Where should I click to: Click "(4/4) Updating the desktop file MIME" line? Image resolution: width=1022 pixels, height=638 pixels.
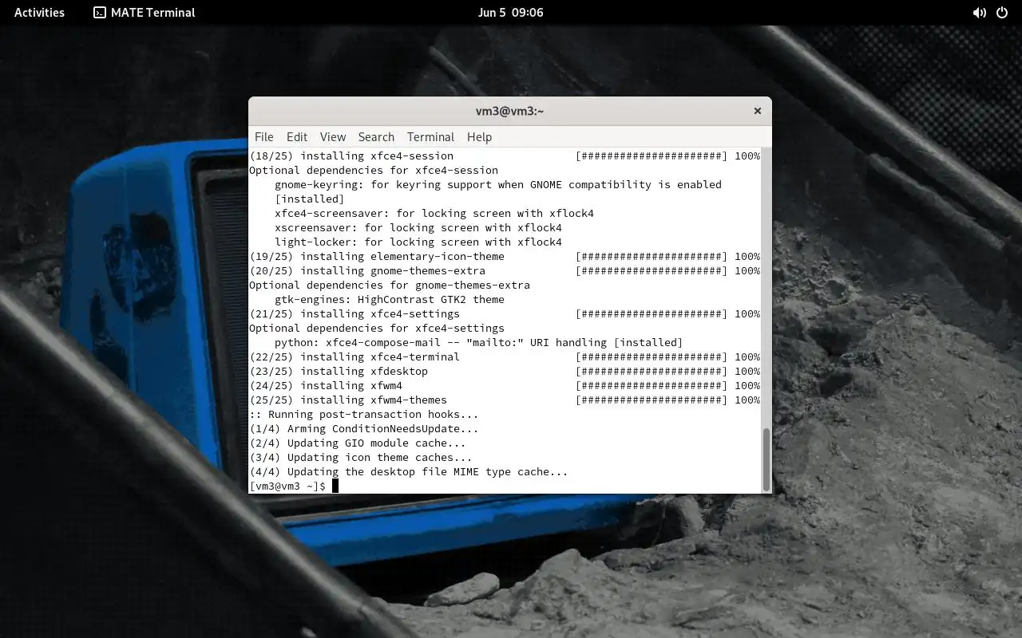(409, 471)
